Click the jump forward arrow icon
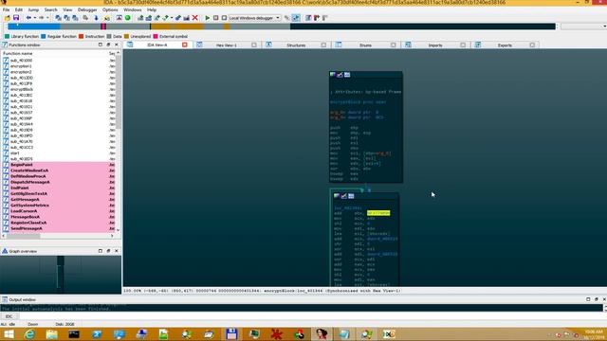The image size is (607, 341). click(41, 18)
